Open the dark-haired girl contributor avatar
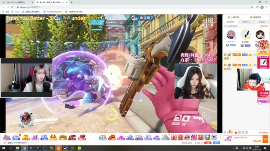Image resolution: width=270 pixels, height=151 pixels. coord(260,35)
